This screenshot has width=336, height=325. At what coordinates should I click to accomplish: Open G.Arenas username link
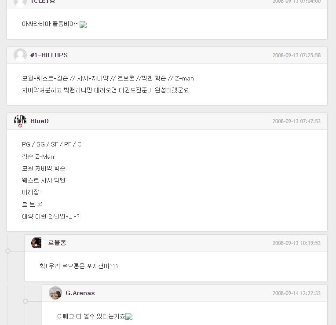[x=80, y=293]
